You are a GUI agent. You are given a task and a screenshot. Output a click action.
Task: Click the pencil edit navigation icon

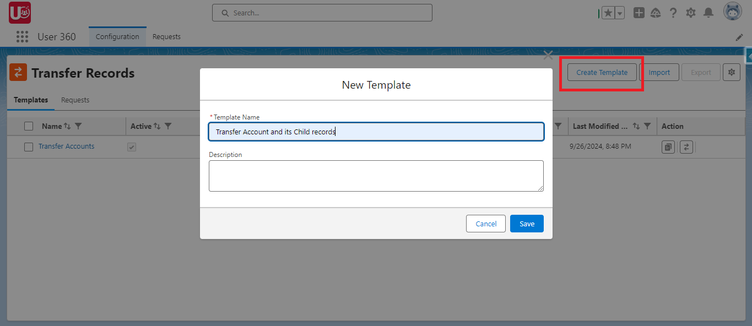point(739,37)
